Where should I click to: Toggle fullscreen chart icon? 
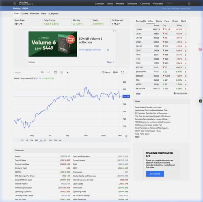point(123,72)
